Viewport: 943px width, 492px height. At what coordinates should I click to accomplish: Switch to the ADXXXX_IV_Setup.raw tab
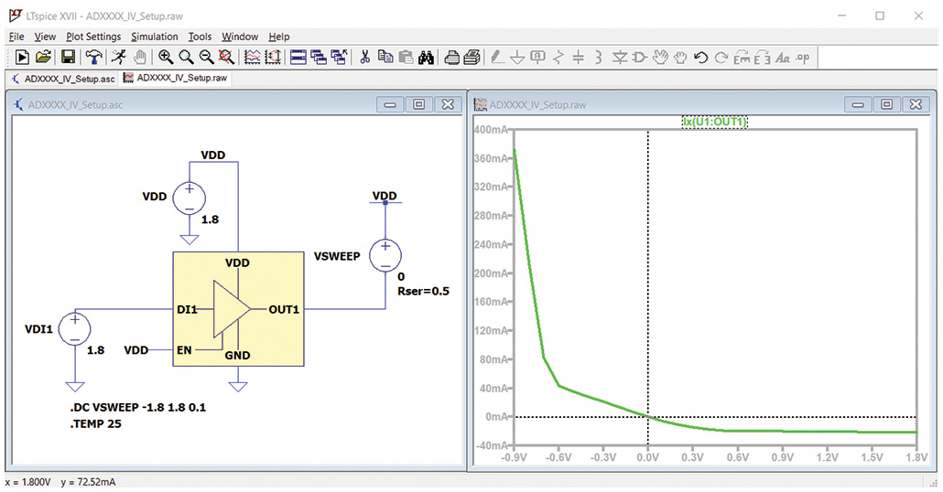[x=175, y=79]
